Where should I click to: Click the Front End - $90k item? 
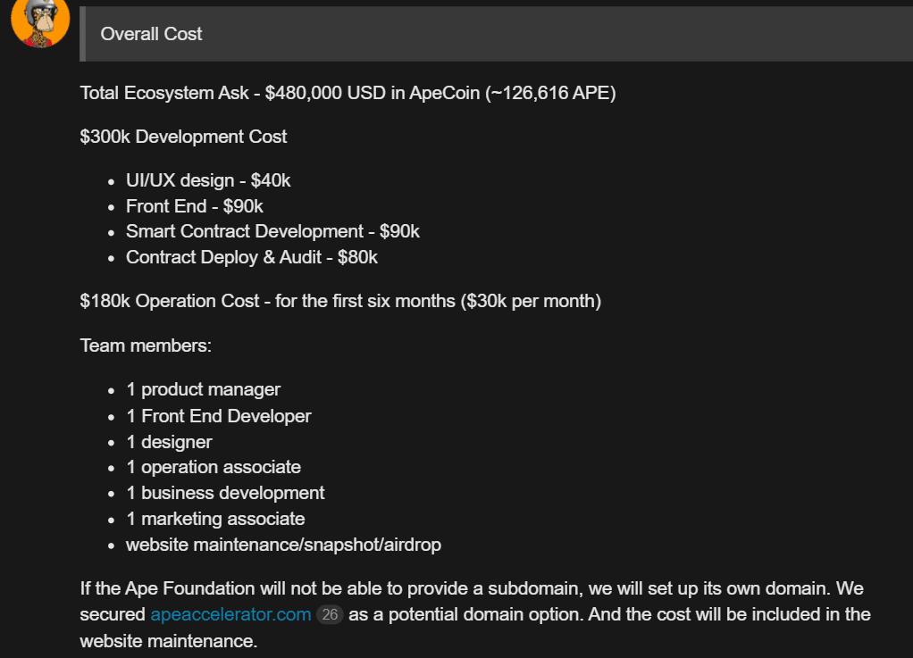pyautogui.click(x=195, y=206)
